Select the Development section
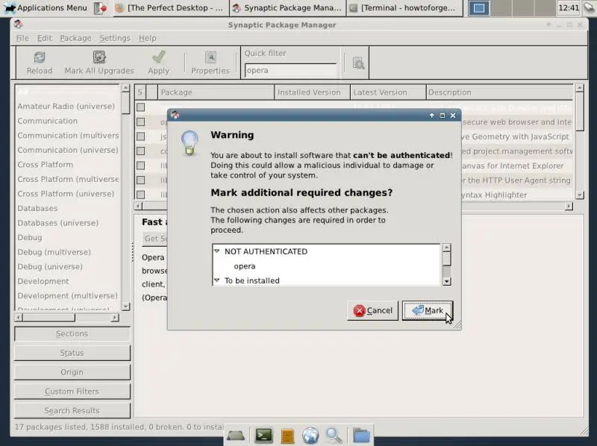 click(43, 281)
